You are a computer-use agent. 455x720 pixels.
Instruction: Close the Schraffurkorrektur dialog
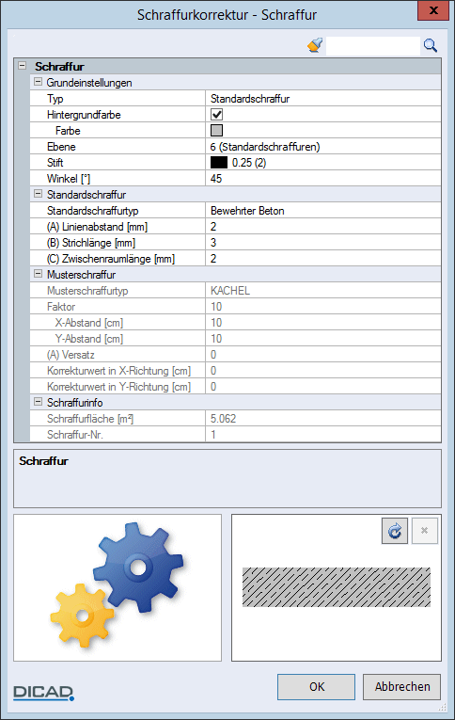point(433,10)
